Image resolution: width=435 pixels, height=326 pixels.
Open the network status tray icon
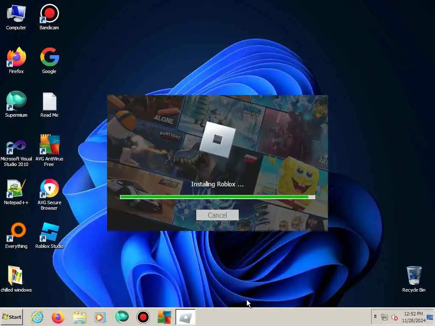tap(384, 317)
